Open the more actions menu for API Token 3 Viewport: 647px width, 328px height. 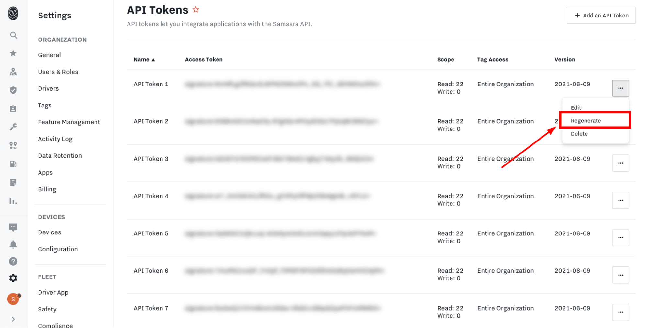[x=620, y=163]
